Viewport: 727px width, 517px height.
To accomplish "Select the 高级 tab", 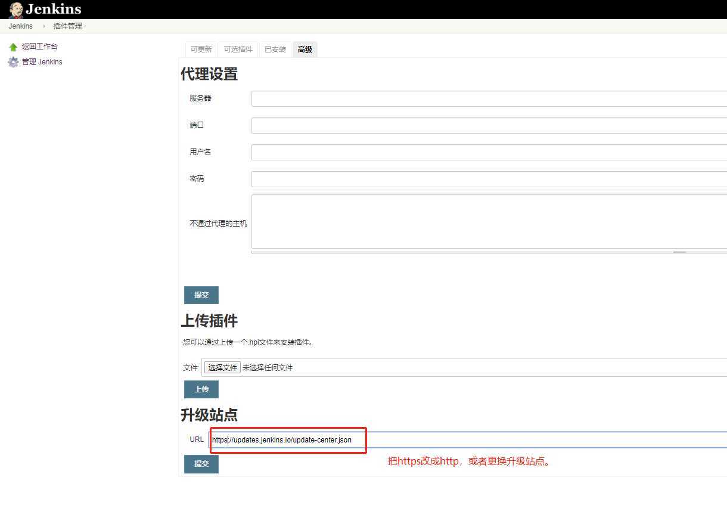I will pos(305,49).
